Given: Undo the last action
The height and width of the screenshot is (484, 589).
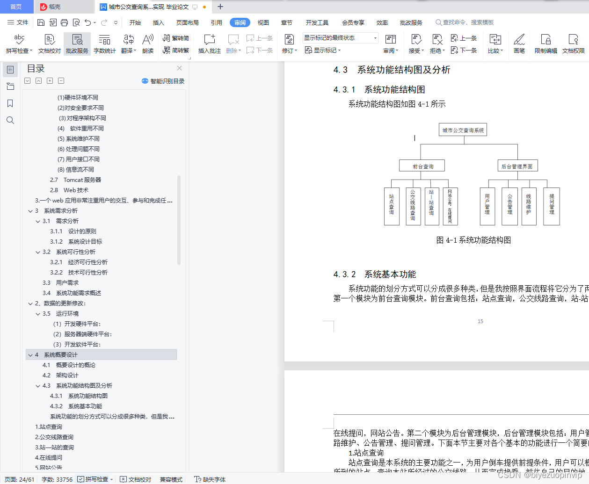Looking at the screenshot, I should click(x=87, y=22).
